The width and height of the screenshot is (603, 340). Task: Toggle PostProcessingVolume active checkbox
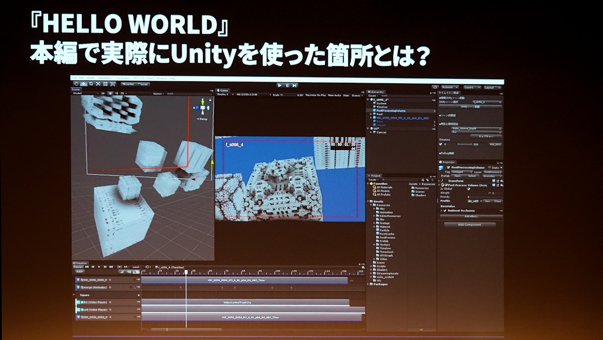coord(448,167)
